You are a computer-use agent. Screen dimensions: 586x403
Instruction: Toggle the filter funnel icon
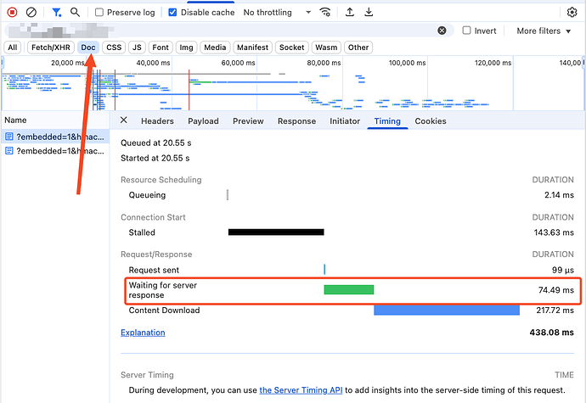pos(56,13)
